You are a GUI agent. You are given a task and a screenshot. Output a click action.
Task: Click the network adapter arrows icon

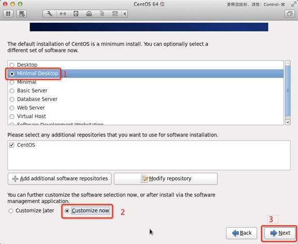point(63,13)
